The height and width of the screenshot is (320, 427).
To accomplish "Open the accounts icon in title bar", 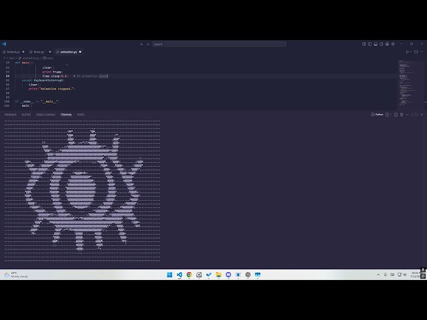I will click(387, 44).
